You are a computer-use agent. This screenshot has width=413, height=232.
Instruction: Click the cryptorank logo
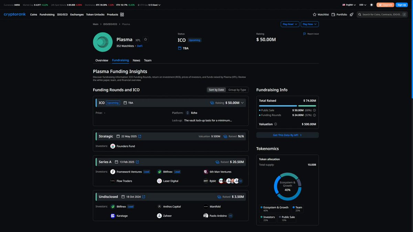coord(15,14)
